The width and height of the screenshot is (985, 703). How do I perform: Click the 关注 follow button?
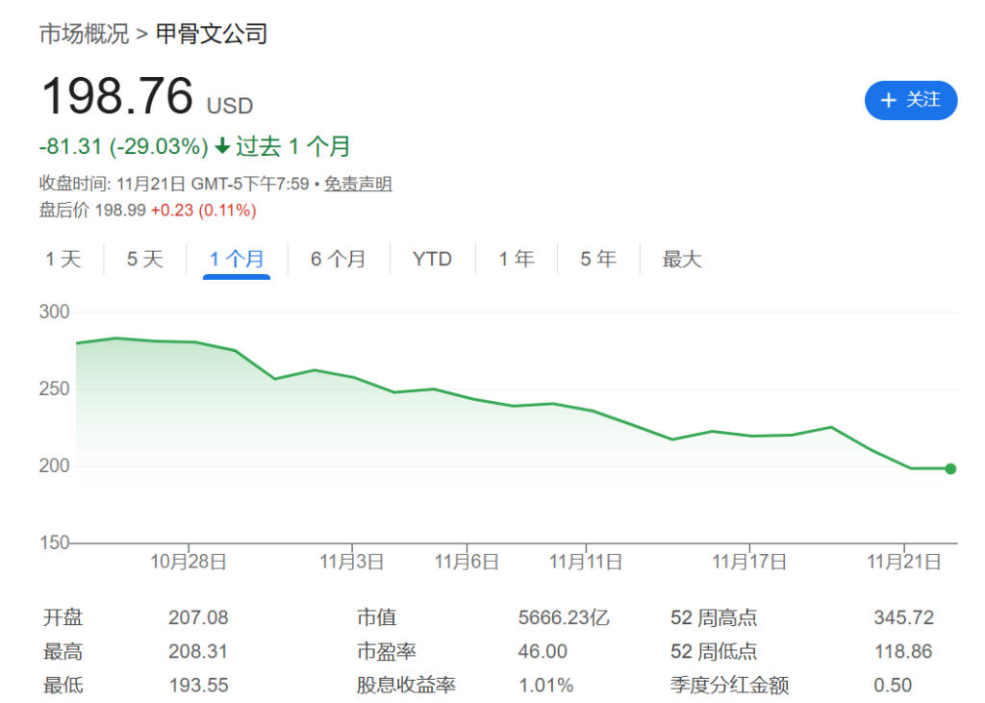coord(910,100)
